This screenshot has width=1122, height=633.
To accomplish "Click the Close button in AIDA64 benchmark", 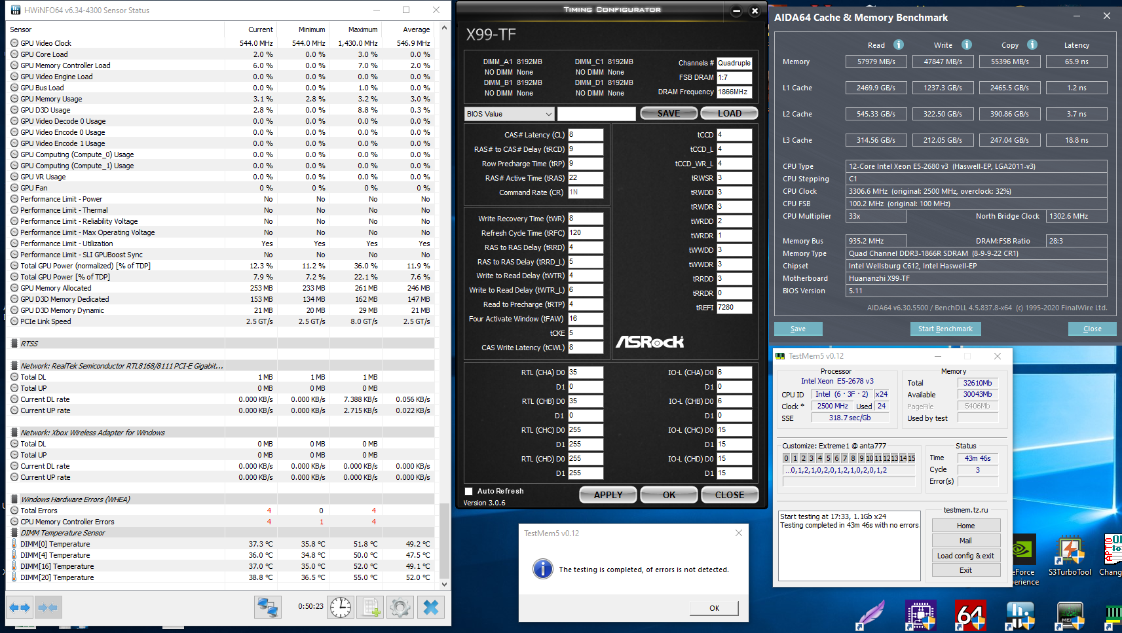I will (1092, 329).
